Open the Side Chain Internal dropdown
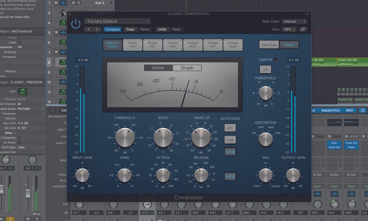The height and width of the screenshot is (221, 368). pos(294,21)
